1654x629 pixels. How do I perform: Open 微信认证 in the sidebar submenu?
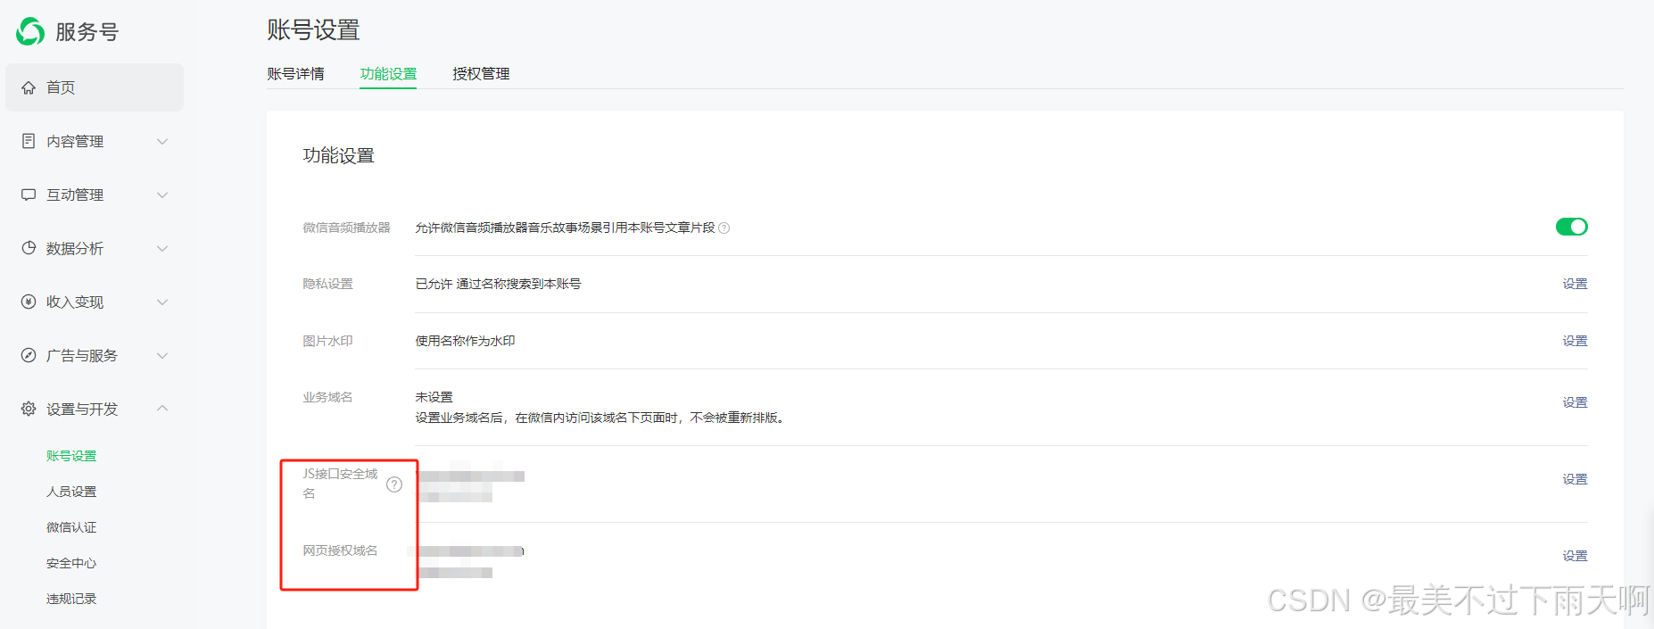point(71,527)
